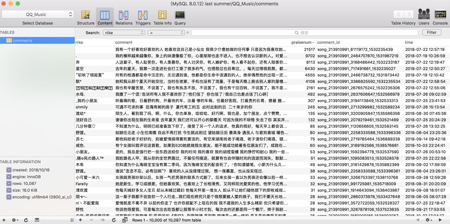Image resolution: width=450 pixels, height=224 pixels.
Task: Select the row with nike 活好自己
Action: pyautogui.click(x=262, y=120)
